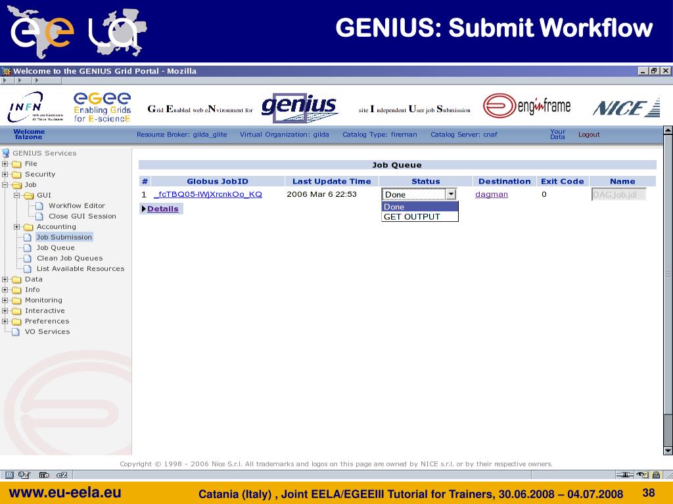Click the DAGJob.jdl name field
This screenshot has width=673, height=504.
coord(618,194)
